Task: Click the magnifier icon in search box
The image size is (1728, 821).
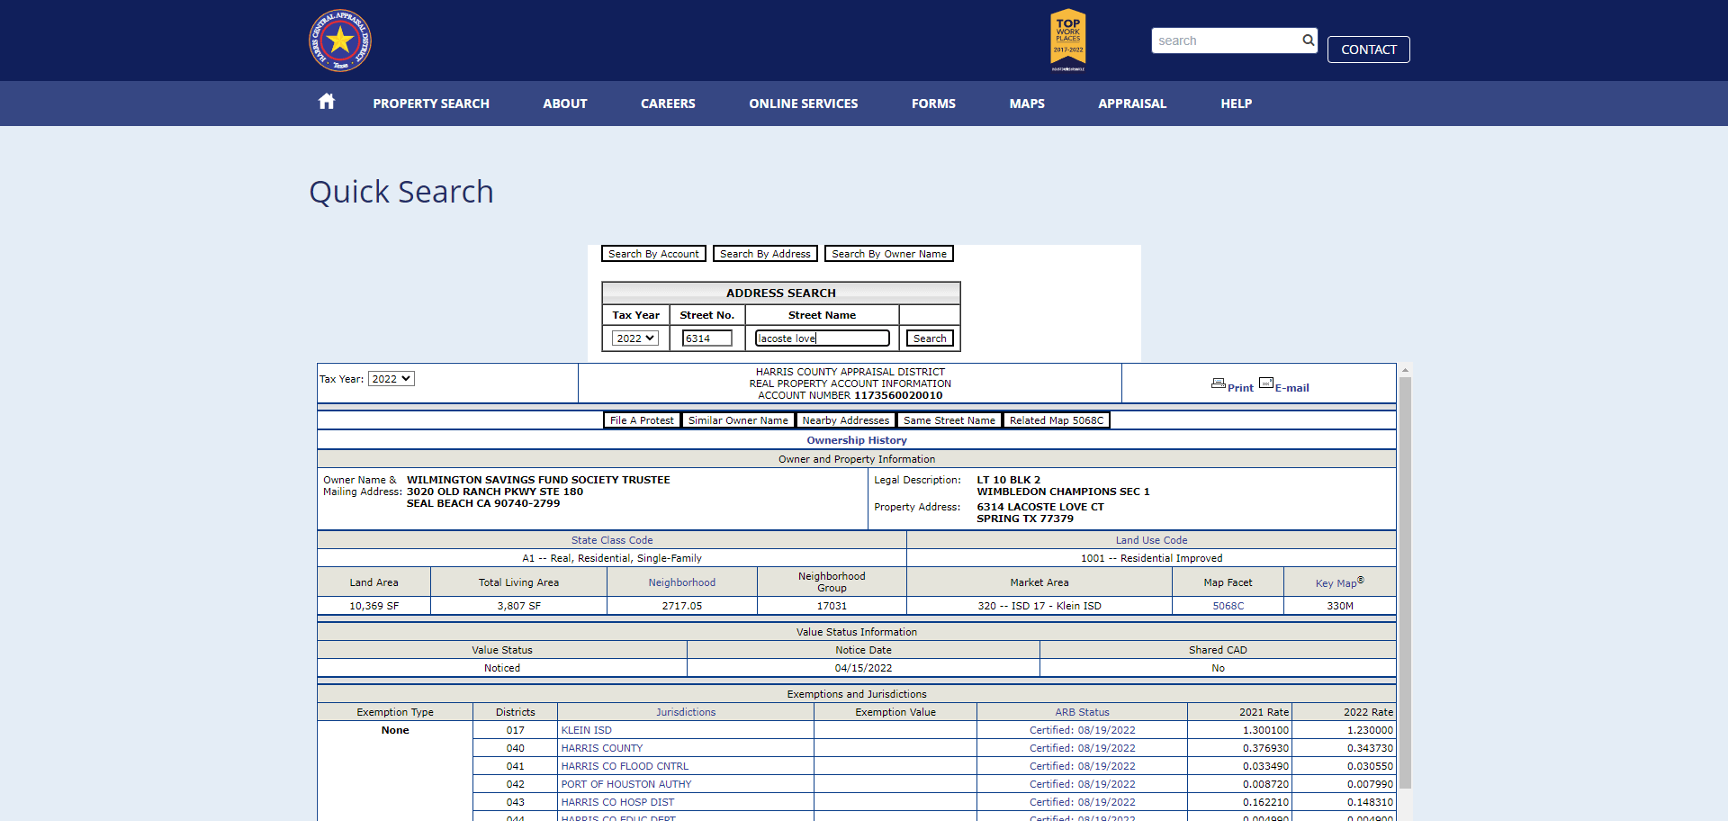Action: pos(1308,40)
